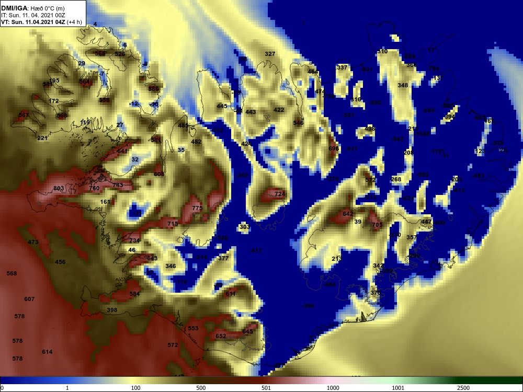Click the map value '473'

pyautogui.click(x=33, y=242)
